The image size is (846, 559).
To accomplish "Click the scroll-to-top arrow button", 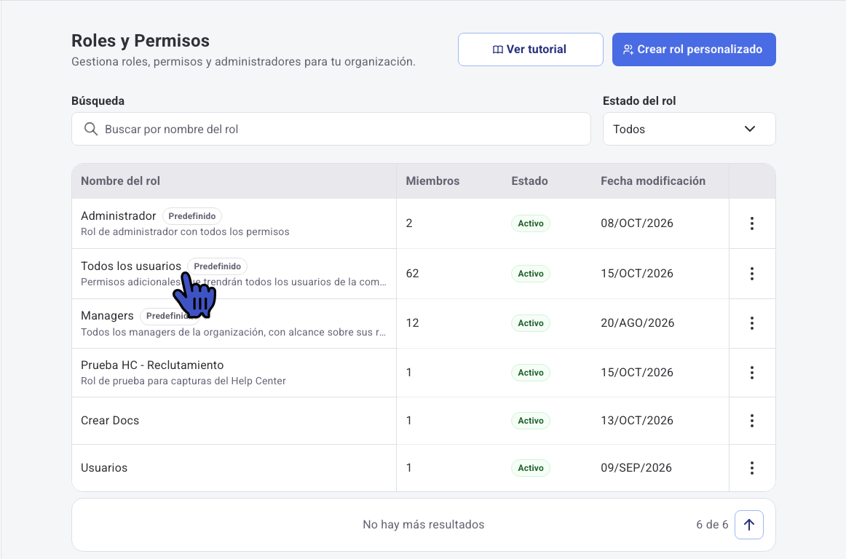I will coord(749,525).
